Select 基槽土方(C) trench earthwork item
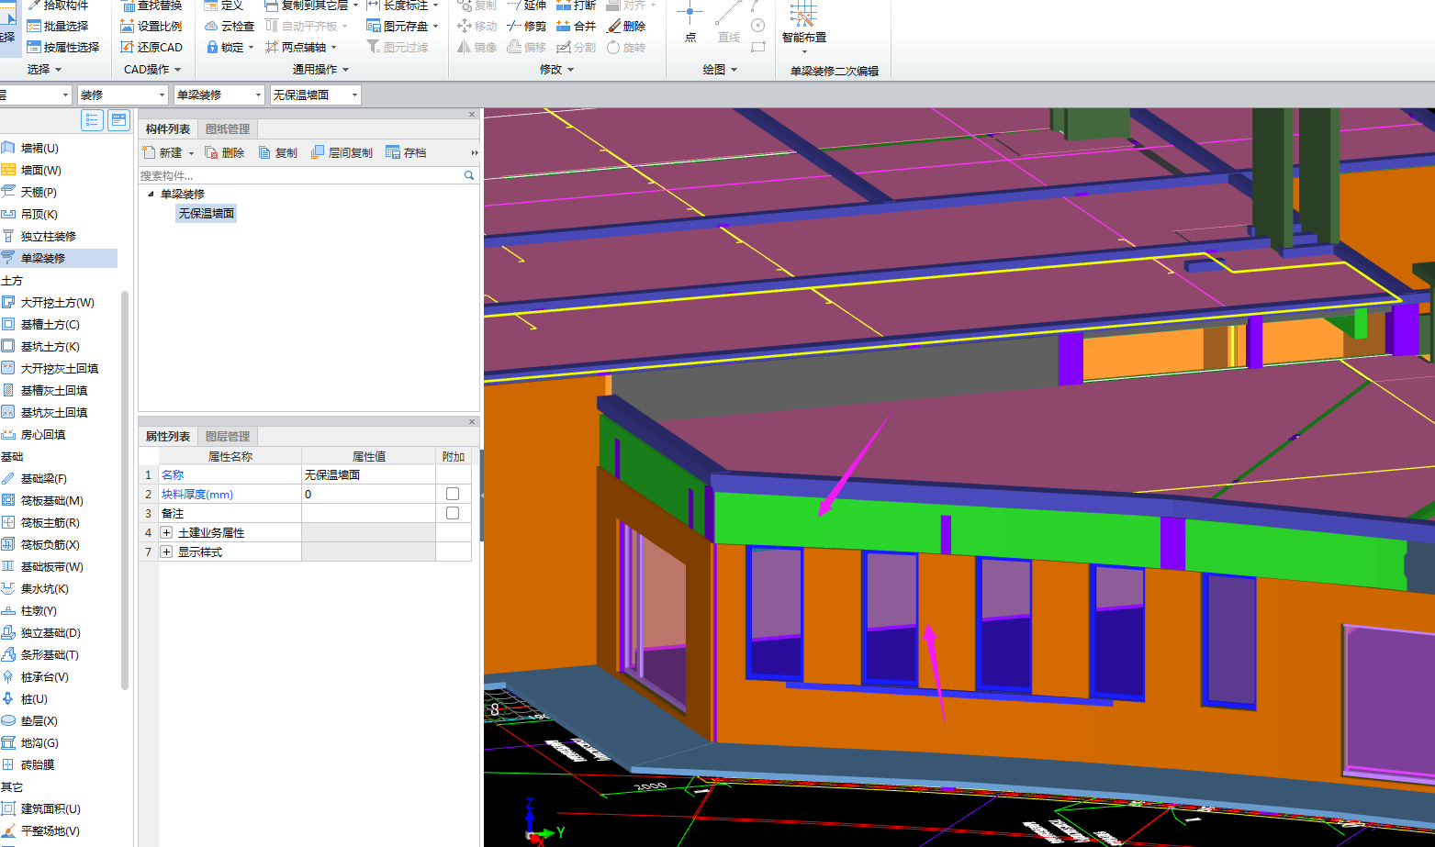The height and width of the screenshot is (847, 1435). pos(42,324)
